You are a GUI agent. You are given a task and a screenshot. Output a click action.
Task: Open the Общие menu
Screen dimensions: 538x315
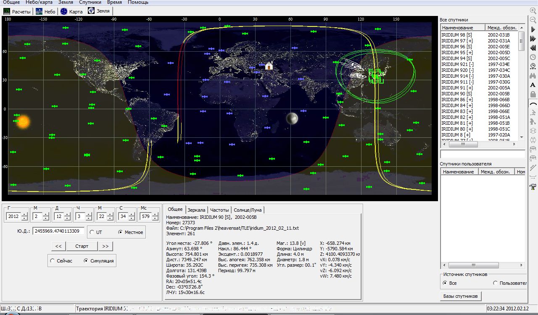[11, 3]
